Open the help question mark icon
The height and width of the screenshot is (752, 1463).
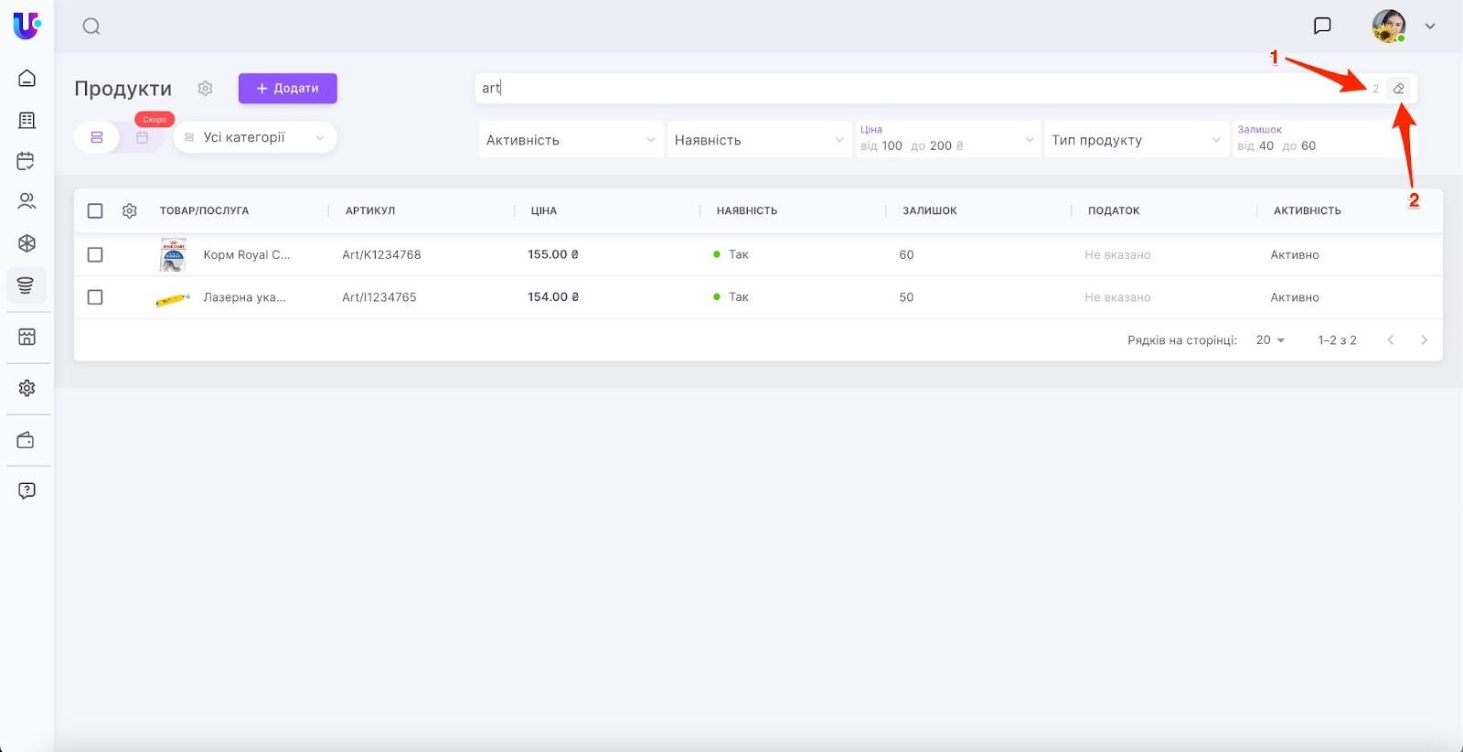point(27,490)
